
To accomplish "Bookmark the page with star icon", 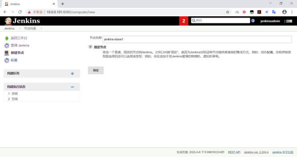I will pyautogui.click(x=227, y=12).
